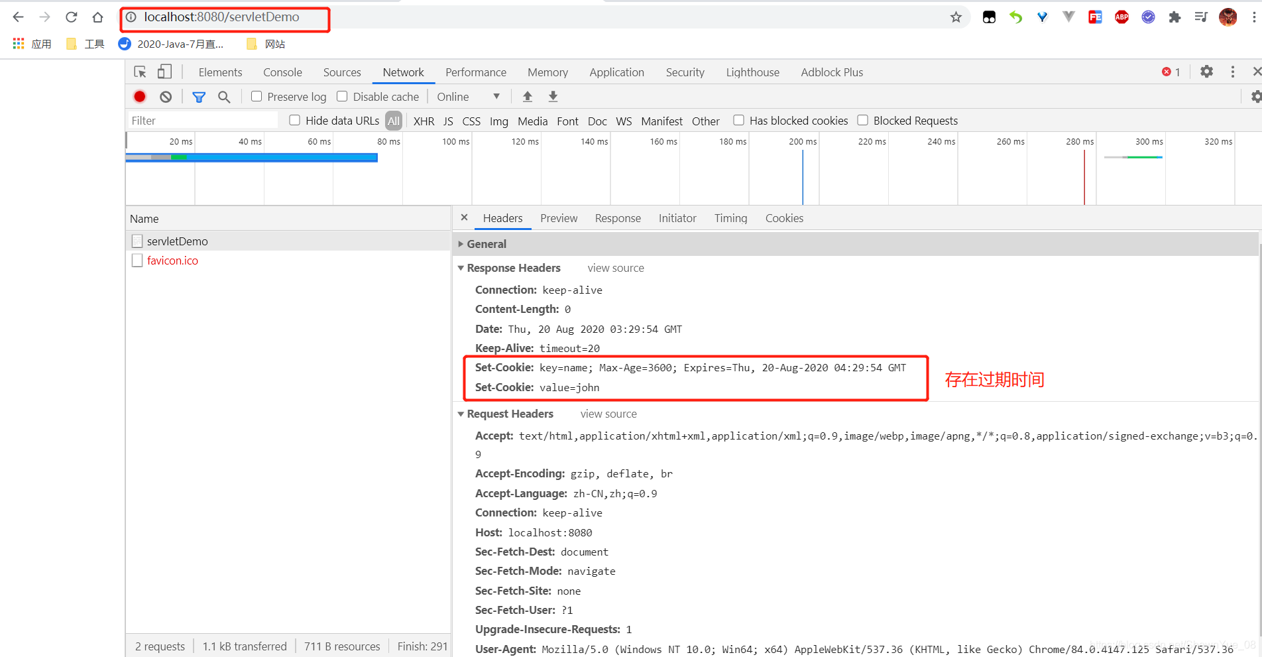Open the Performance panel

tap(476, 72)
